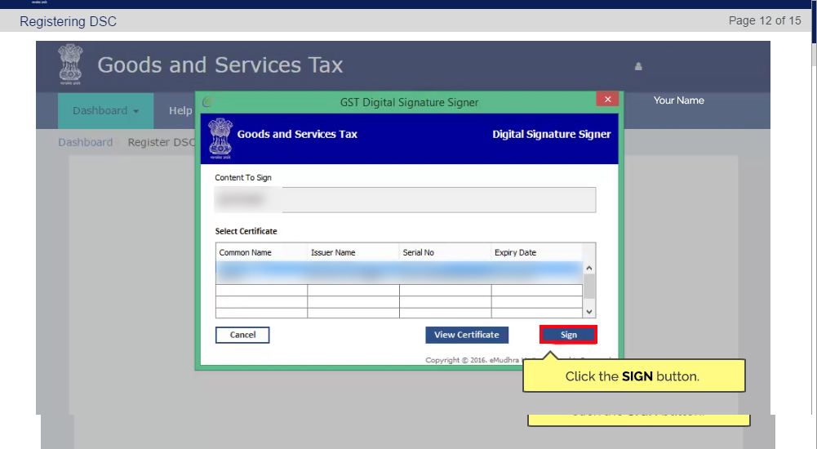
Task: Click the Goods and Services Tax title
Action: point(220,65)
